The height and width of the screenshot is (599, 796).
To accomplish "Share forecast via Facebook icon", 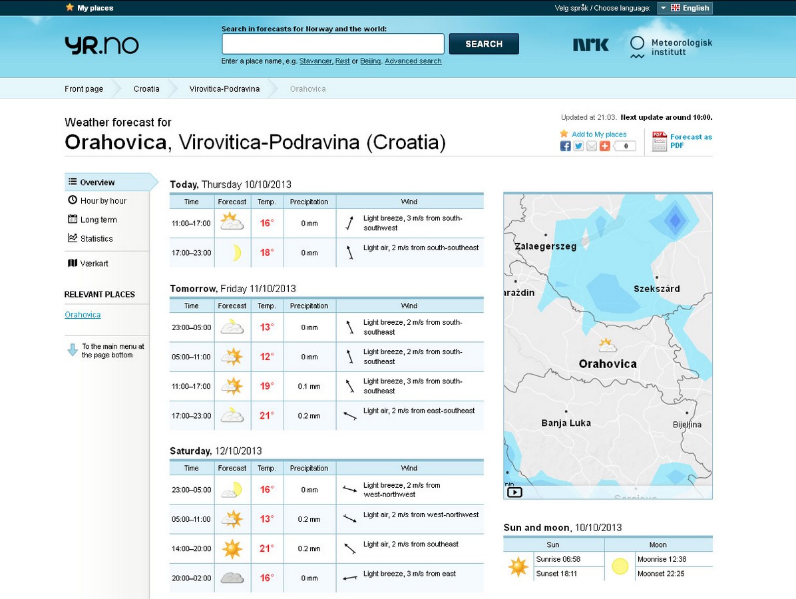I will pos(565,146).
